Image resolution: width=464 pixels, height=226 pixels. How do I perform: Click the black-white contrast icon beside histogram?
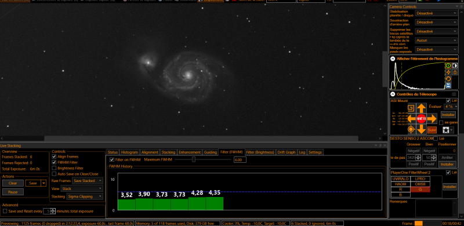(x=455, y=65)
